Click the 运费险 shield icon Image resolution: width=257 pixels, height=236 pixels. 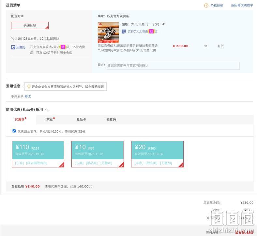pyautogui.click(x=13, y=47)
